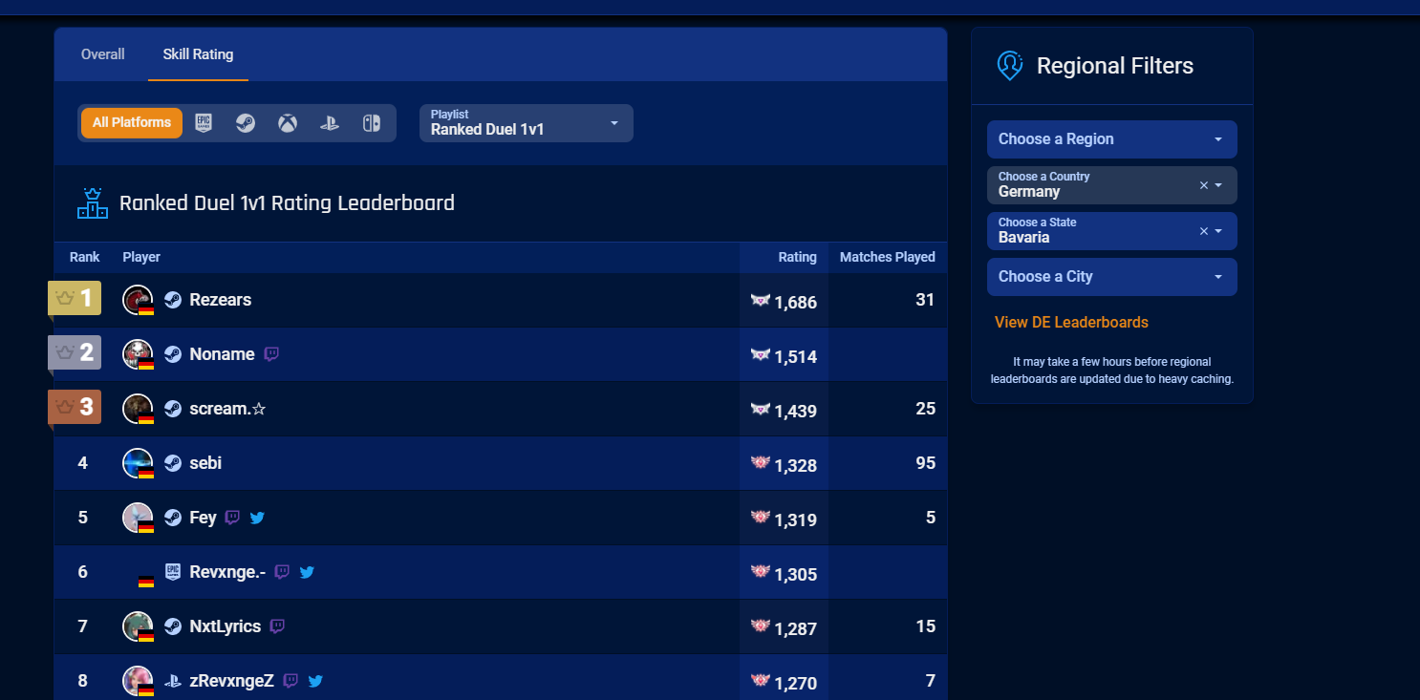Click the bronze rank 3 badge
The height and width of the screenshot is (700, 1420).
(x=75, y=407)
